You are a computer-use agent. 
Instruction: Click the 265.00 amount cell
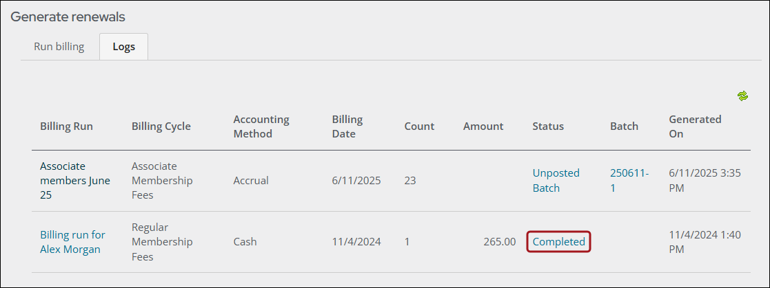[499, 242]
